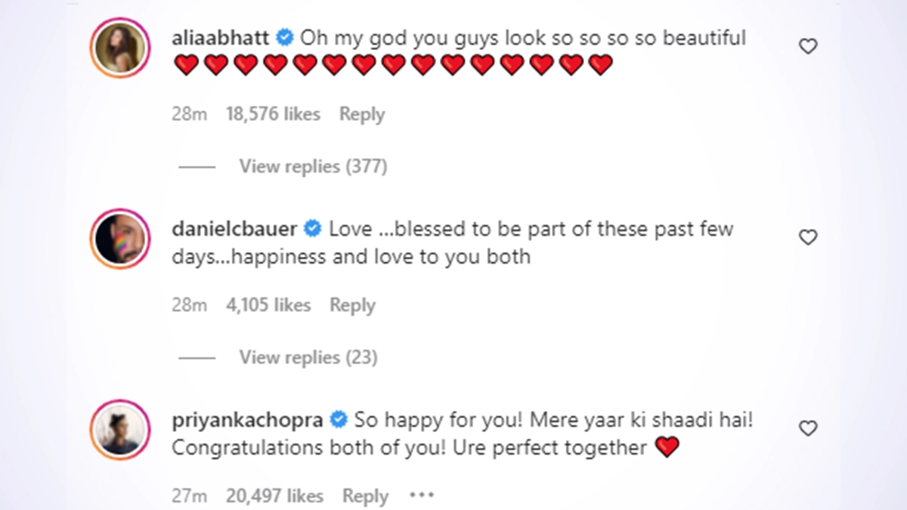
Task: Reply to danielcbauer's comment
Action: (352, 305)
